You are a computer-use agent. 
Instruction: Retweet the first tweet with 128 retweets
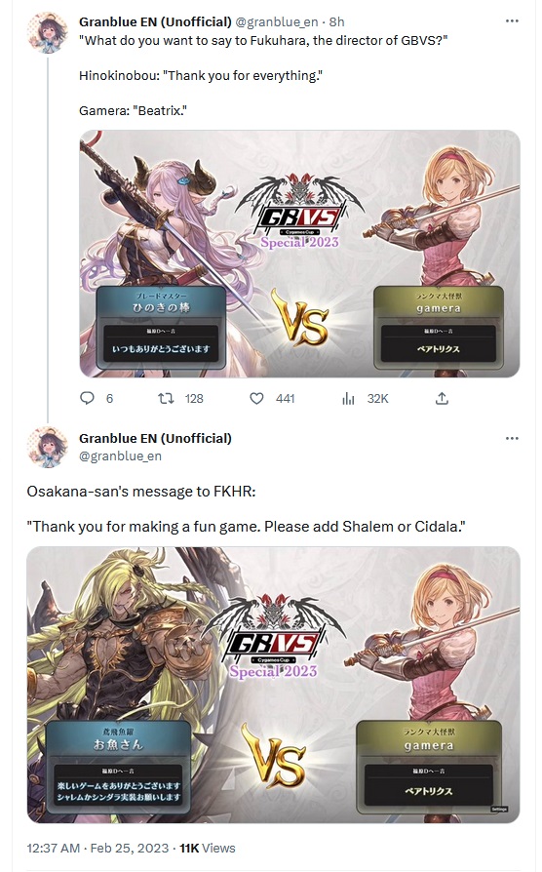166,398
